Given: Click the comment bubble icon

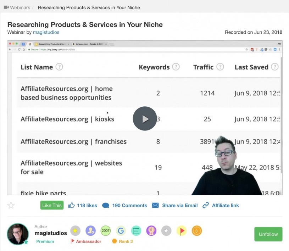Looking at the screenshot, I should pyautogui.click(x=106, y=206).
